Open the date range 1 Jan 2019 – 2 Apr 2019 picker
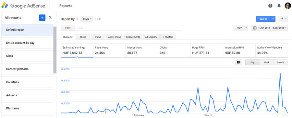Screen dimensions: 292x118 click(x=270, y=28)
